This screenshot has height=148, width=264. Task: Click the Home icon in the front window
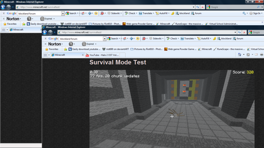[x=239, y=55]
